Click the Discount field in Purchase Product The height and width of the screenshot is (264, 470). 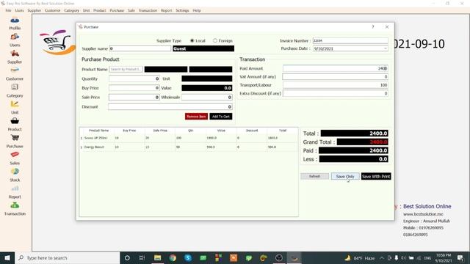170,107
